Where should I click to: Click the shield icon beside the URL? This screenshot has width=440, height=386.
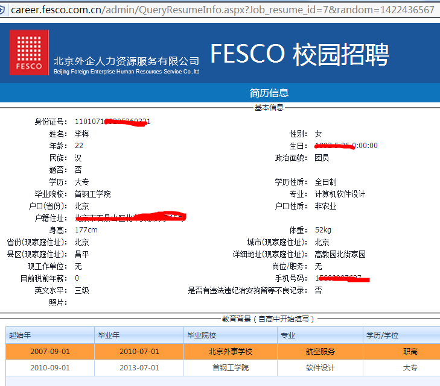pyautogui.click(x=2, y=10)
